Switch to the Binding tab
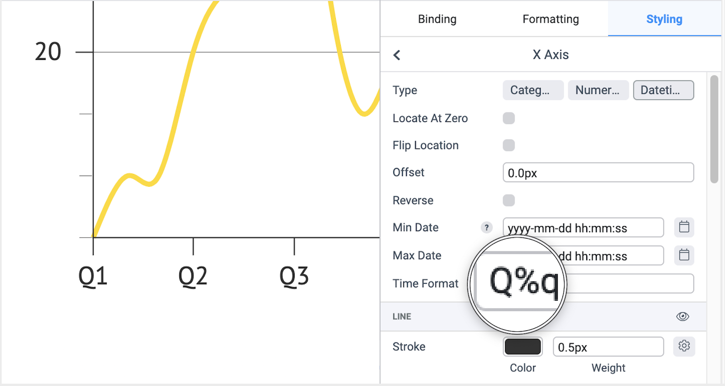 coord(437,19)
